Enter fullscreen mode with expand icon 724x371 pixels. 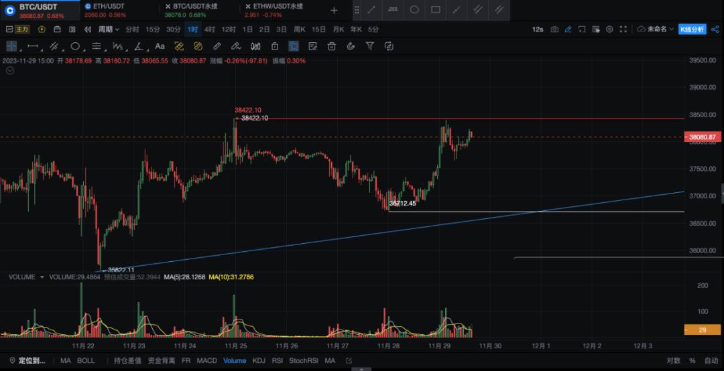[624, 29]
